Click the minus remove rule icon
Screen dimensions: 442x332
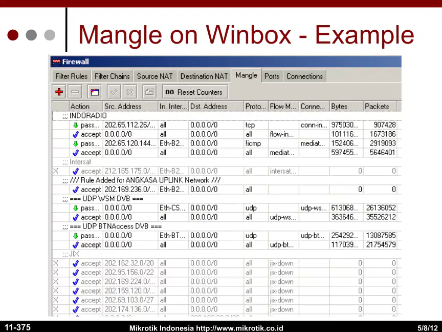coord(75,92)
